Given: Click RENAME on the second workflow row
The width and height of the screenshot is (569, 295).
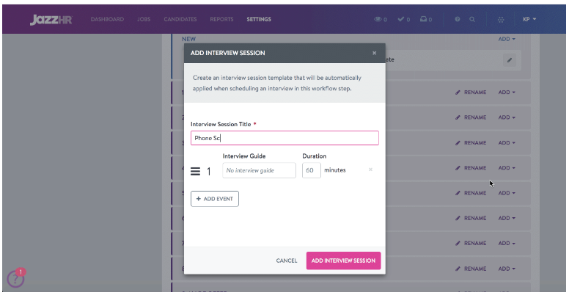Looking at the screenshot, I should pyautogui.click(x=471, y=117).
